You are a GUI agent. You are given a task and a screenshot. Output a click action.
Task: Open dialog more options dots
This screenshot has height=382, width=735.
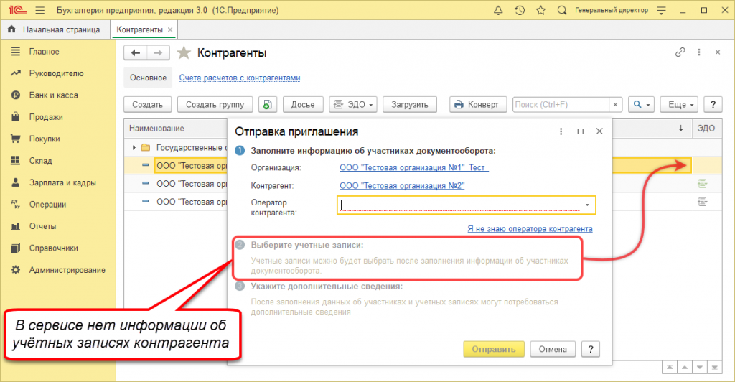(561, 131)
